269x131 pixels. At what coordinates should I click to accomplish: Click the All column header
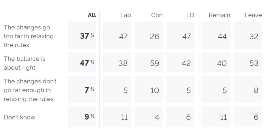tap(92, 15)
